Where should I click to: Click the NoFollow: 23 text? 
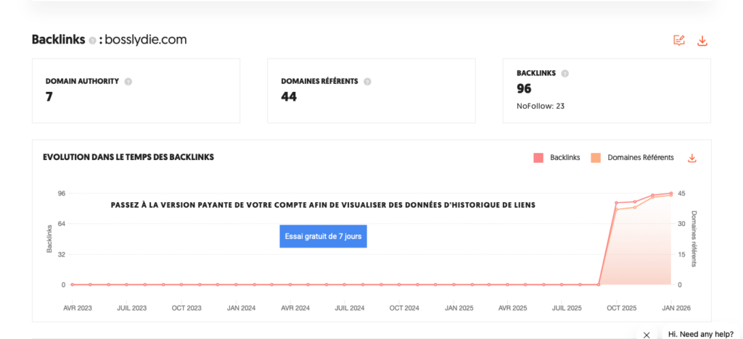click(x=541, y=106)
